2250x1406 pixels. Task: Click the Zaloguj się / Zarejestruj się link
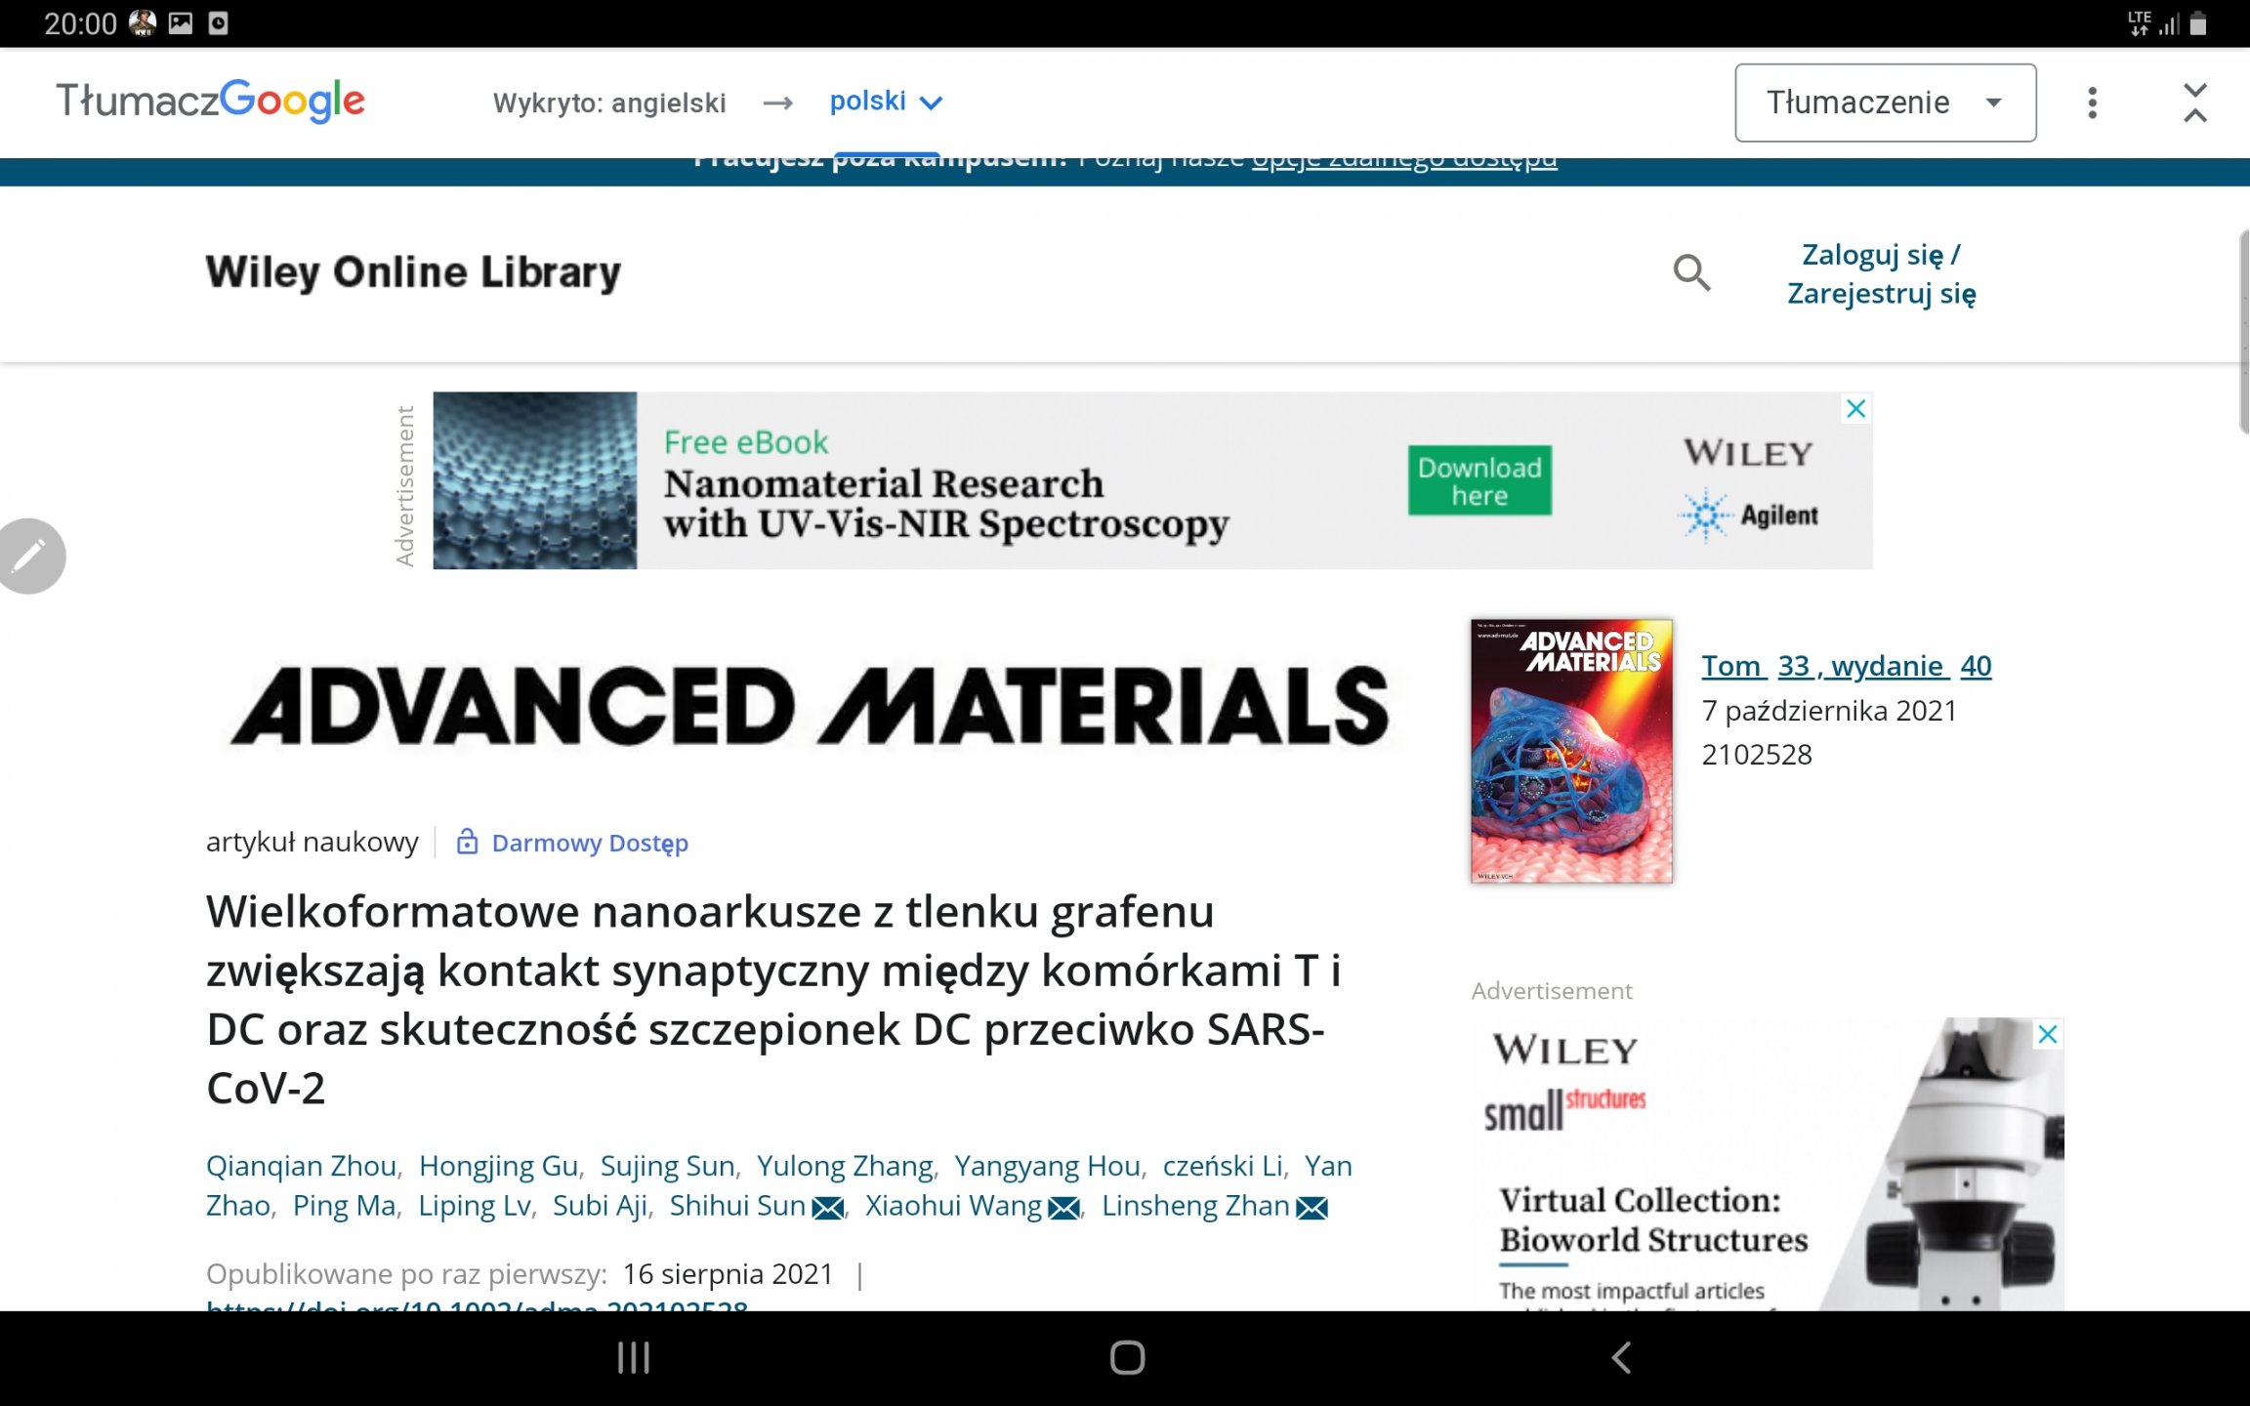coord(1881,273)
